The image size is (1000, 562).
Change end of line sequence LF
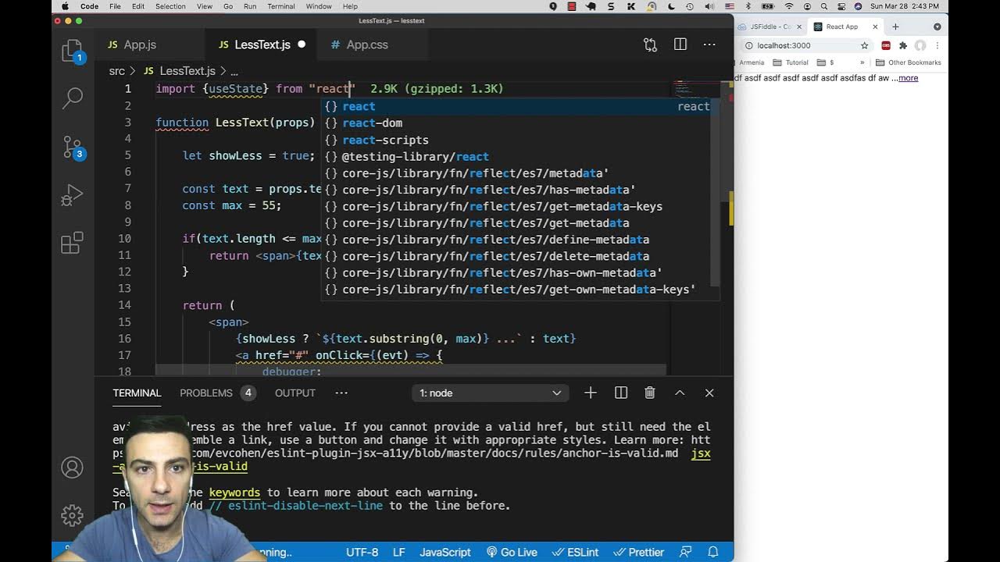click(398, 552)
